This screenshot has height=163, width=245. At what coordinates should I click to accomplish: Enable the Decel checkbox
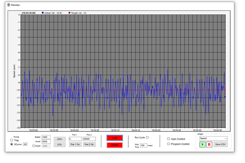(x=34, y=146)
